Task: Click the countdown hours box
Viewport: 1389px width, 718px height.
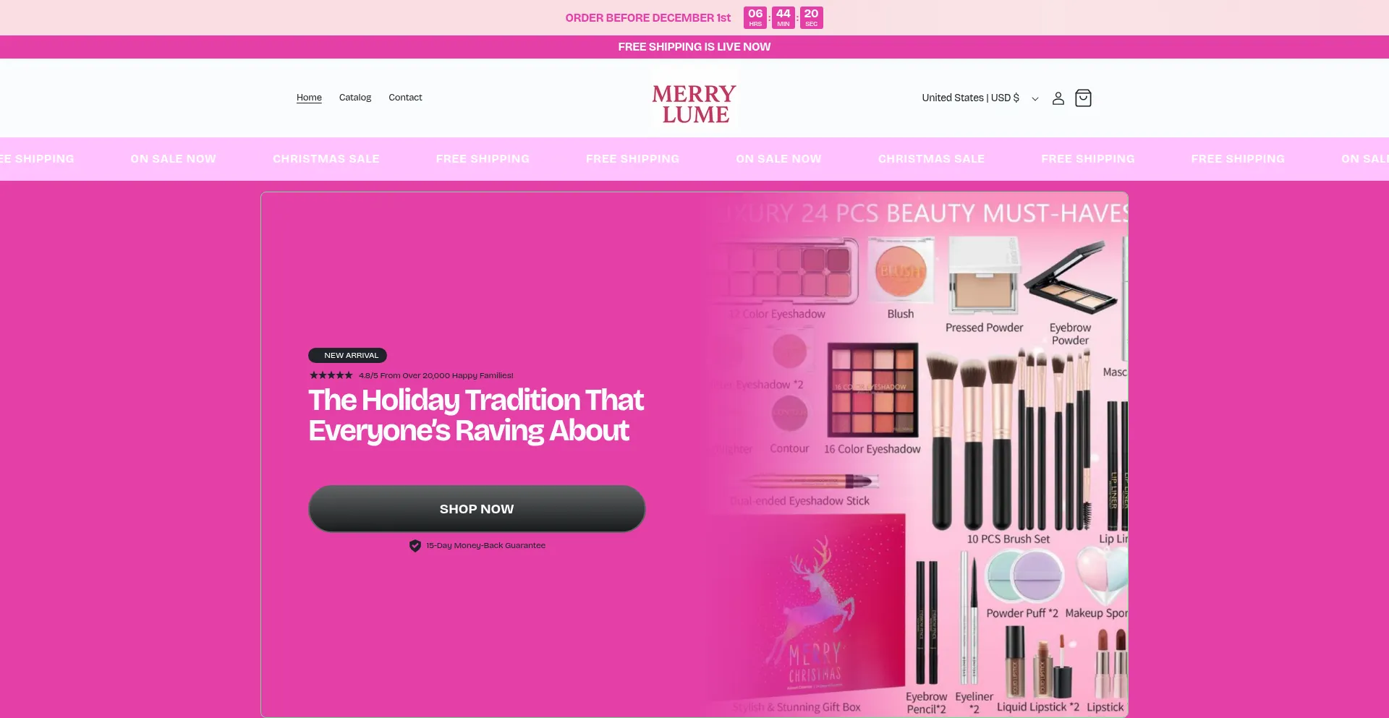Action: (x=755, y=17)
